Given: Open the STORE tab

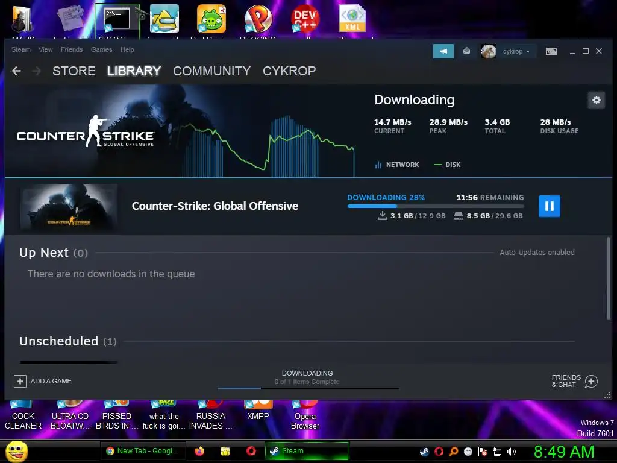Looking at the screenshot, I should point(74,71).
